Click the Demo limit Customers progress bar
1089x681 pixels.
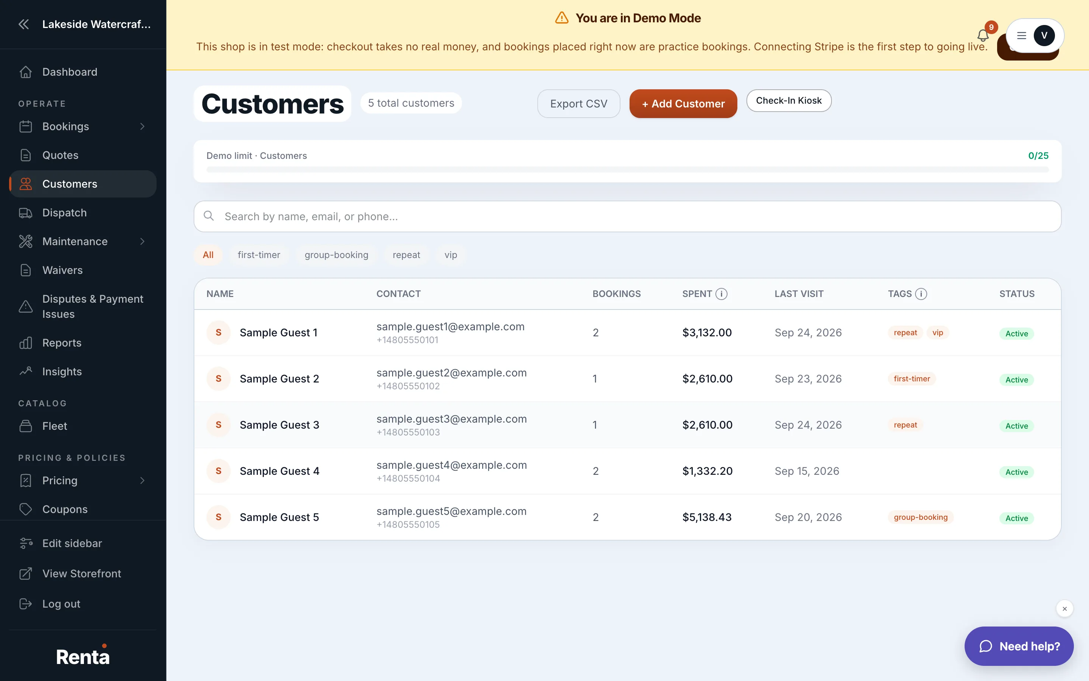point(627,169)
